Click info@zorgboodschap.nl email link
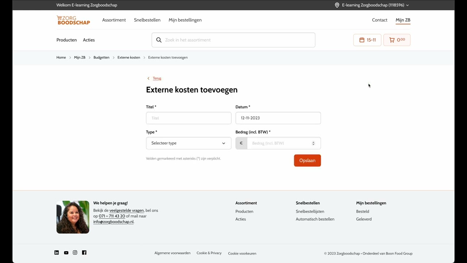The width and height of the screenshot is (467, 263). pos(113,221)
